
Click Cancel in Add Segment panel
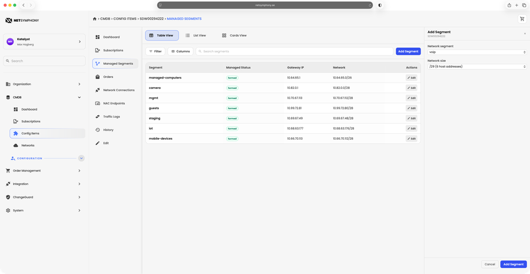(490, 264)
